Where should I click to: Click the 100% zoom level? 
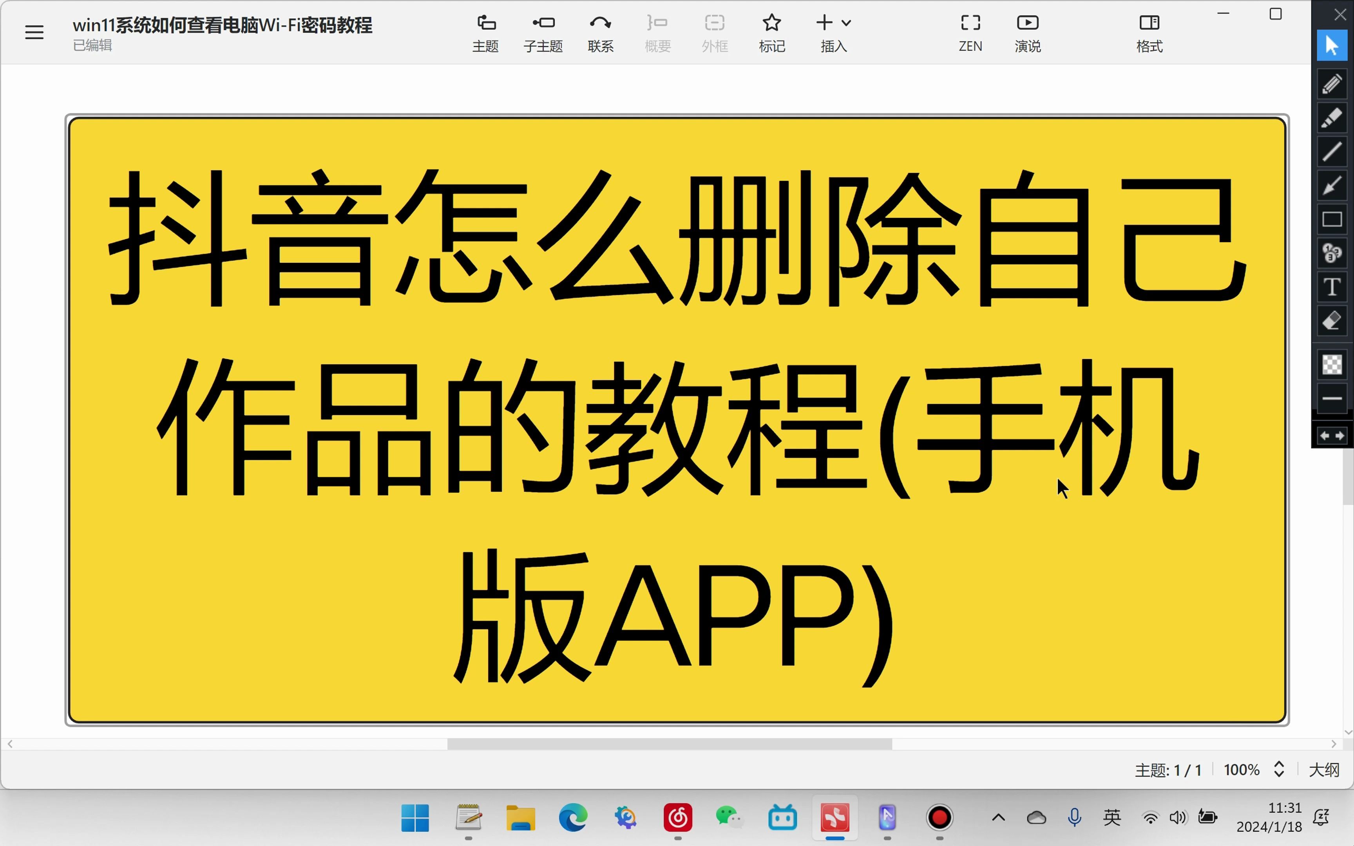click(1242, 770)
